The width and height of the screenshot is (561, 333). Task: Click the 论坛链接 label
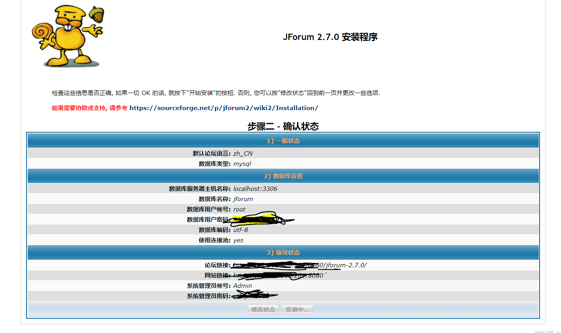218,265
